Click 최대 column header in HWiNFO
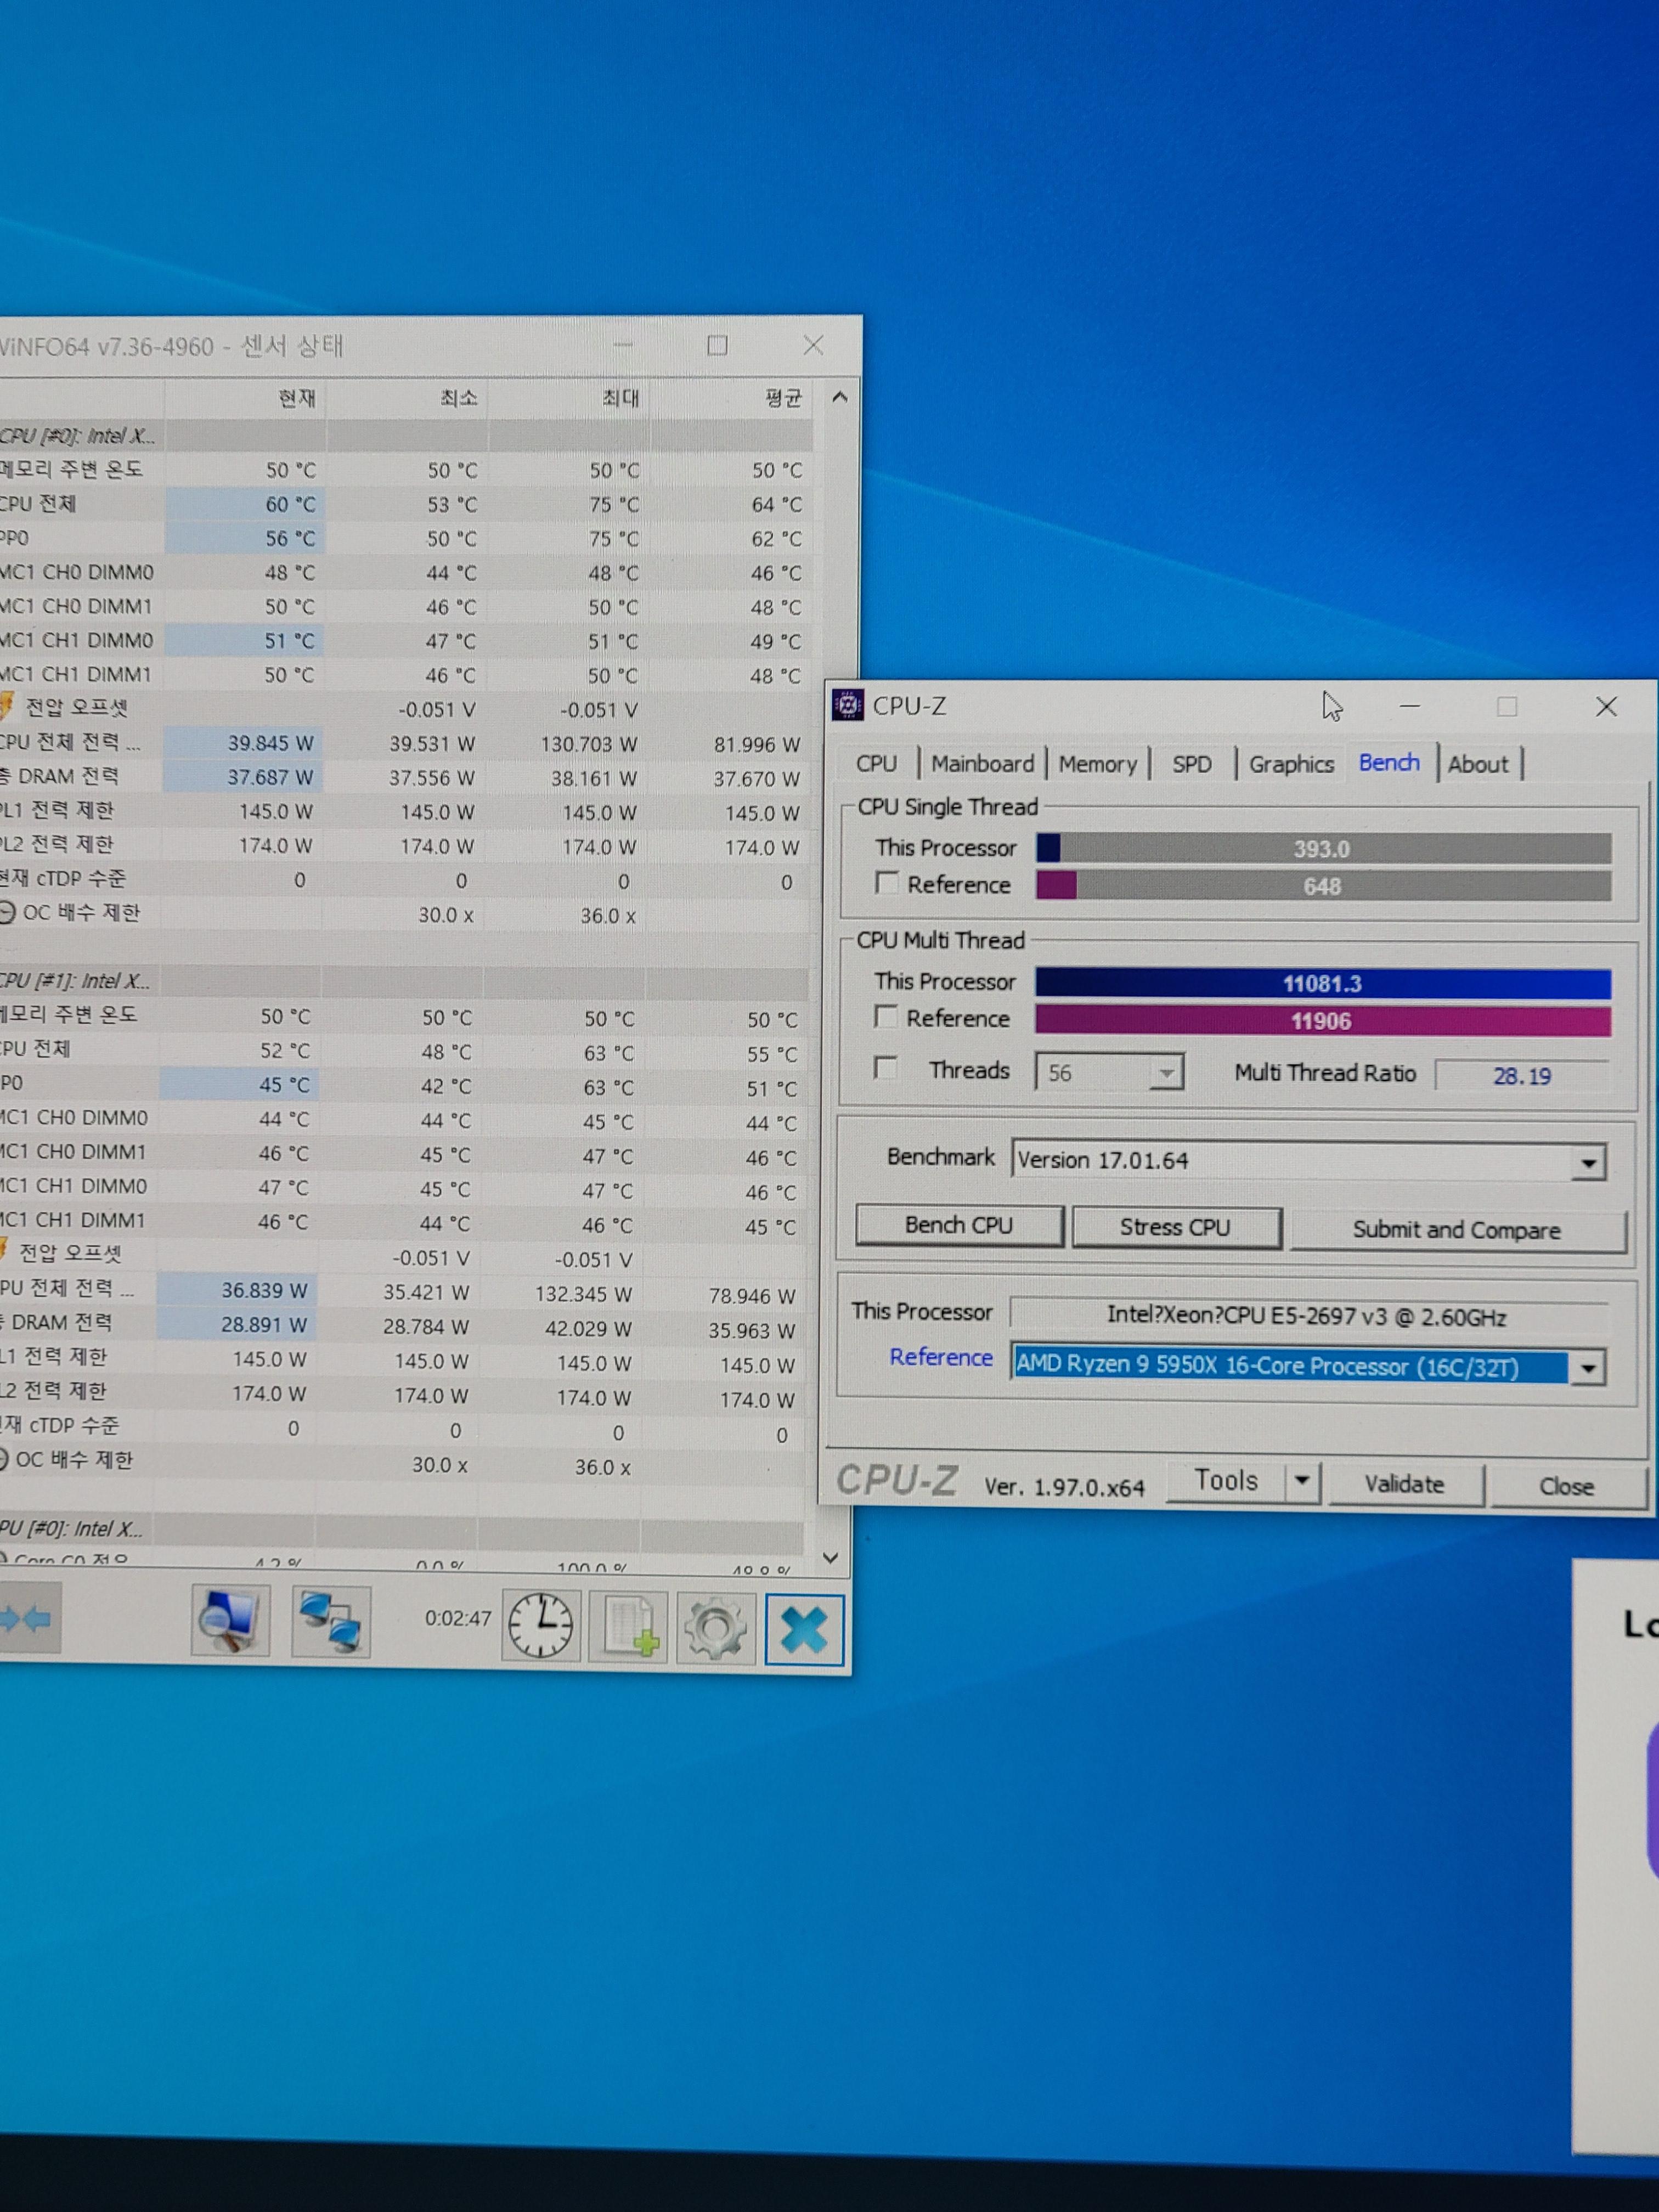The image size is (1659, 2212). tap(620, 398)
